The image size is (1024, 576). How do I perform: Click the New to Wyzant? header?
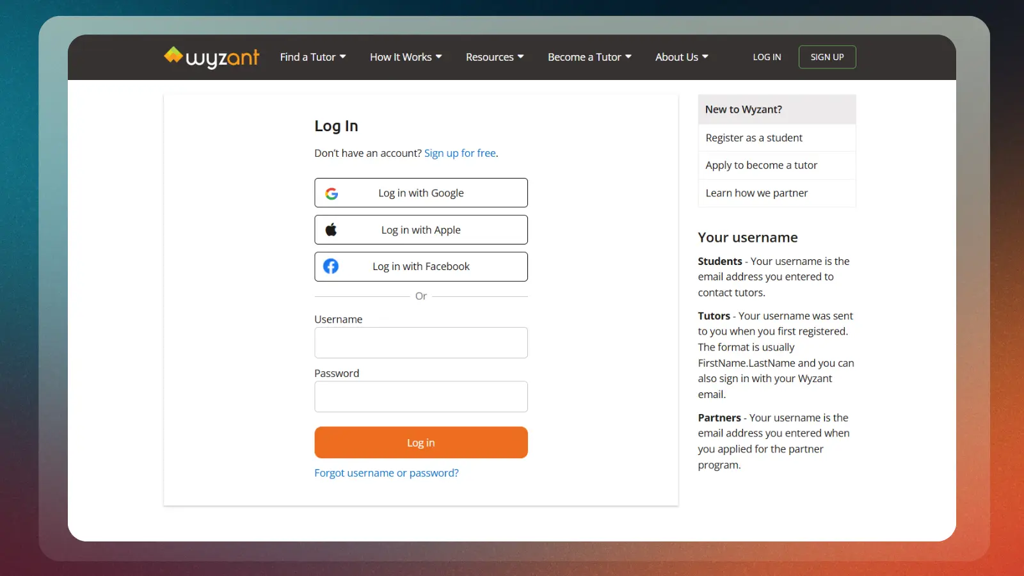[777, 109]
